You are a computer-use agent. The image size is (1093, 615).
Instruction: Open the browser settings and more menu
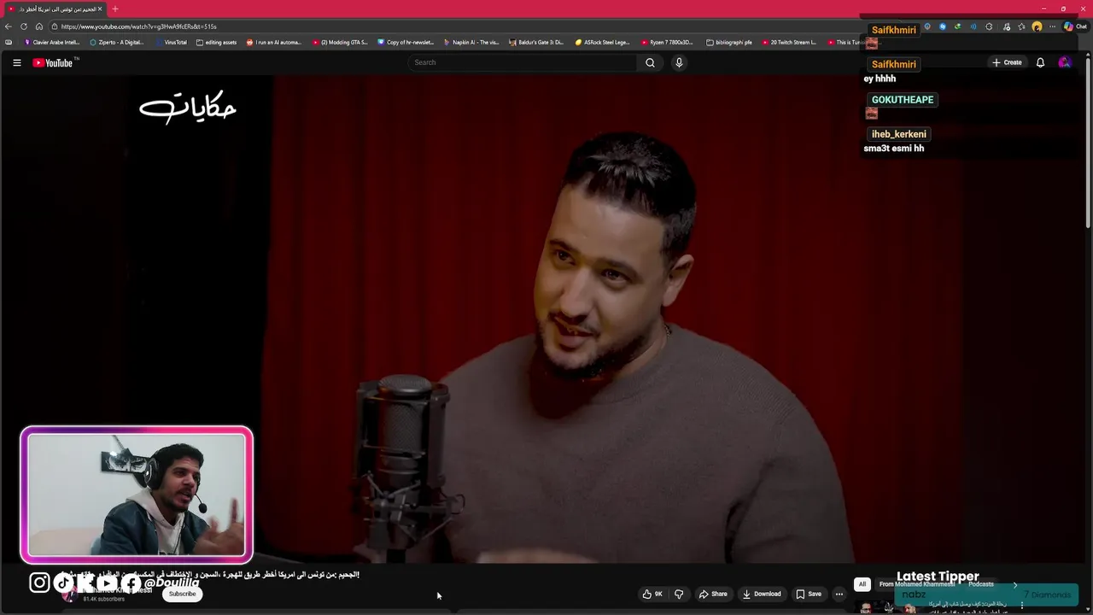(x=1052, y=26)
